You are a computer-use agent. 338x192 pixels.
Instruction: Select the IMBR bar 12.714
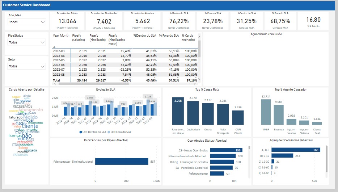click(266, 112)
